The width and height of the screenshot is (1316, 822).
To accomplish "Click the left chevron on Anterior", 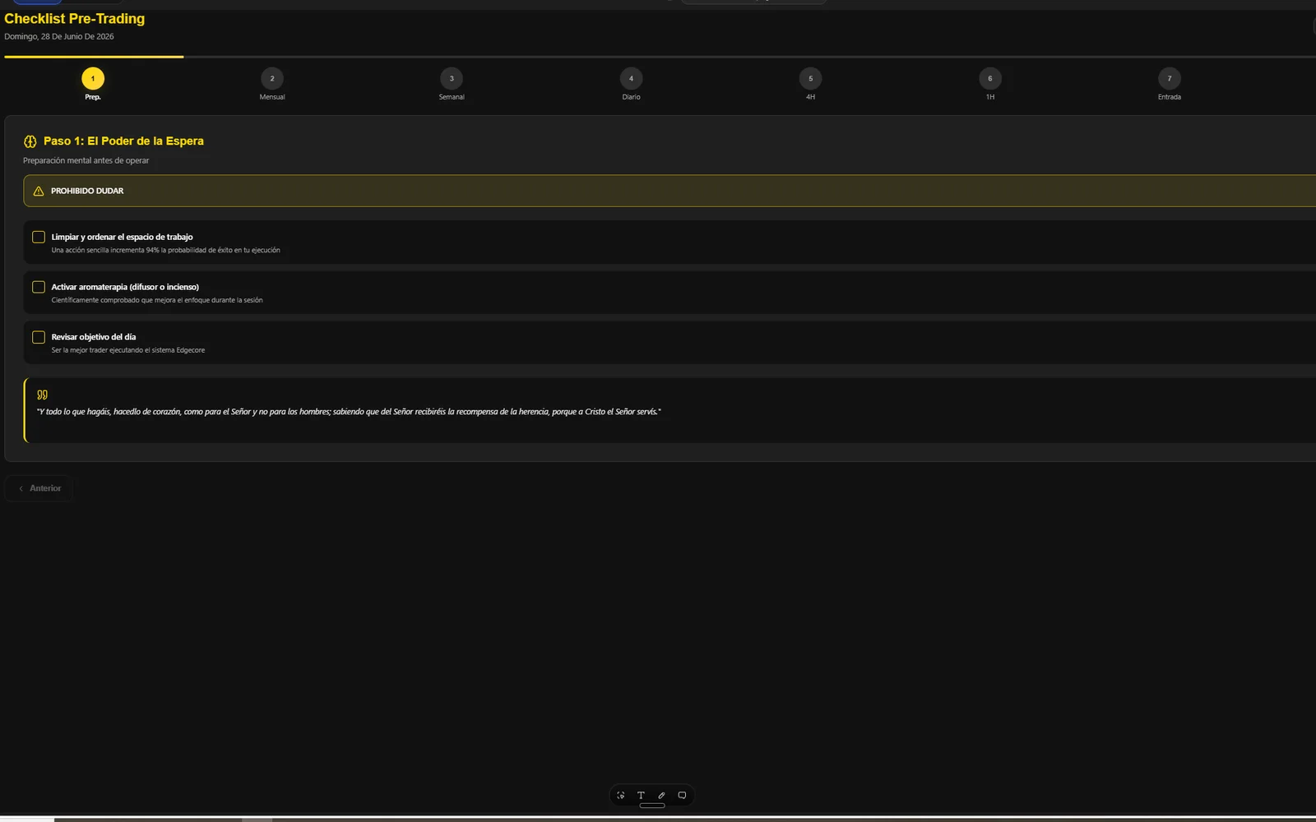I will tap(21, 488).
